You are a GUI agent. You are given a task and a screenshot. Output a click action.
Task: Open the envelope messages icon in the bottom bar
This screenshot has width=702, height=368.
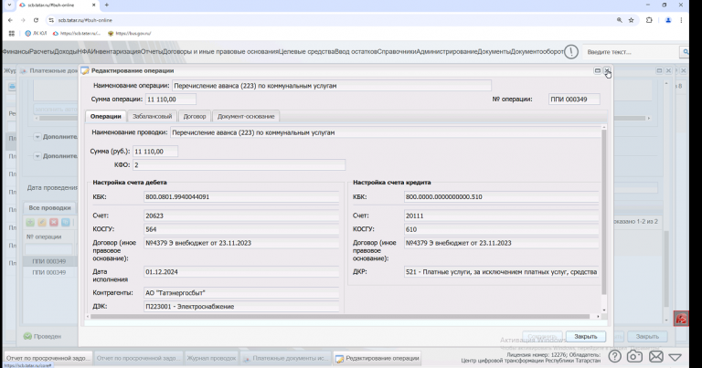[656, 356]
